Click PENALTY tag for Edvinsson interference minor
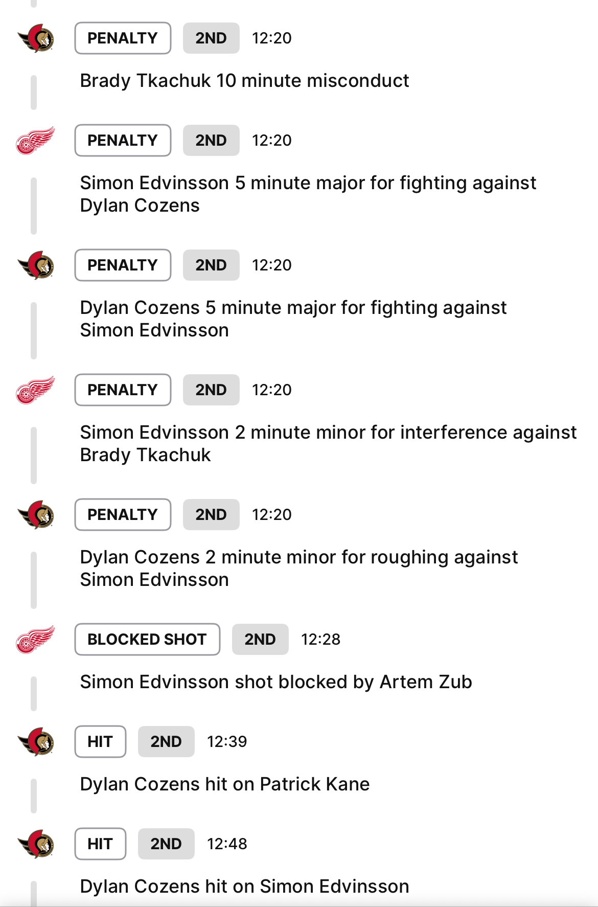The width and height of the screenshot is (598, 907). click(x=123, y=390)
